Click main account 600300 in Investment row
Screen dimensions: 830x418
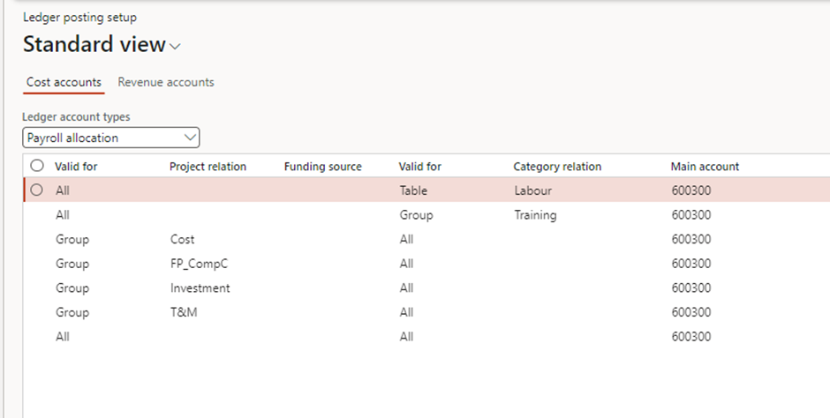point(691,288)
